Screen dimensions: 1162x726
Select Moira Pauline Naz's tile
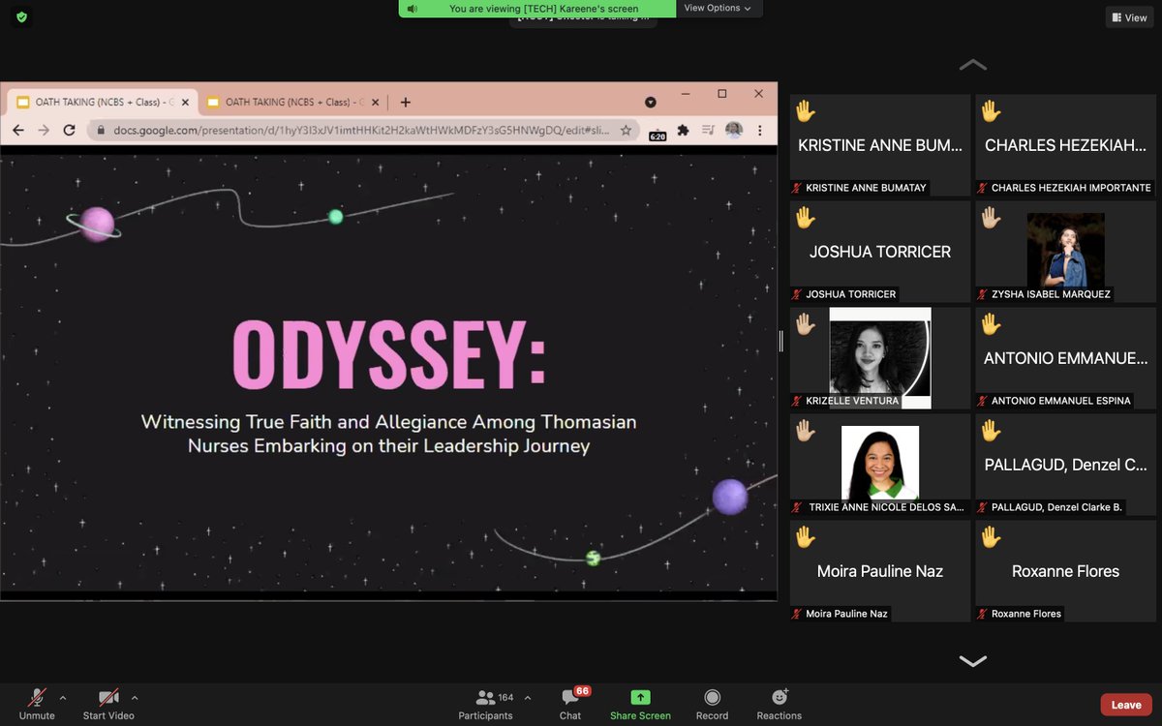click(880, 571)
